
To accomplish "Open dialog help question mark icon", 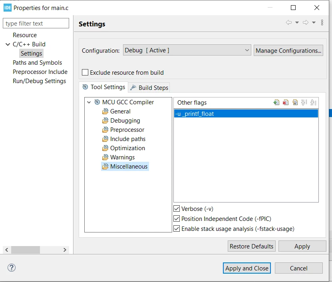I will click(12, 268).
